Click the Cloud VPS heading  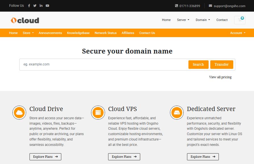pyautogui.click(x=123, y=109)
